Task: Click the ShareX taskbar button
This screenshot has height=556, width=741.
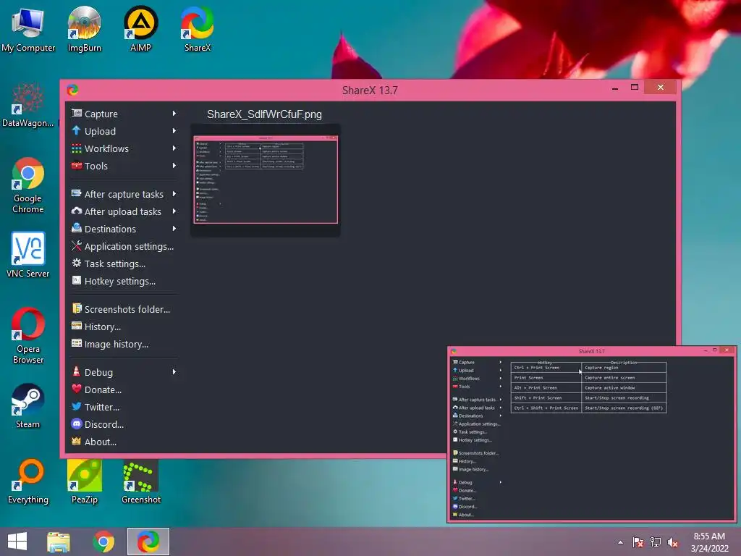Action: point(148,542)
